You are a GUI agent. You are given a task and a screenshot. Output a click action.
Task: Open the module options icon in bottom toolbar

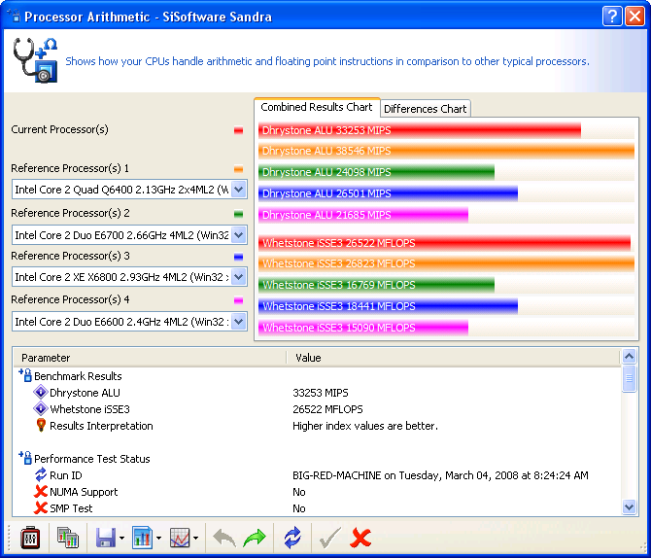pos(30,538)
